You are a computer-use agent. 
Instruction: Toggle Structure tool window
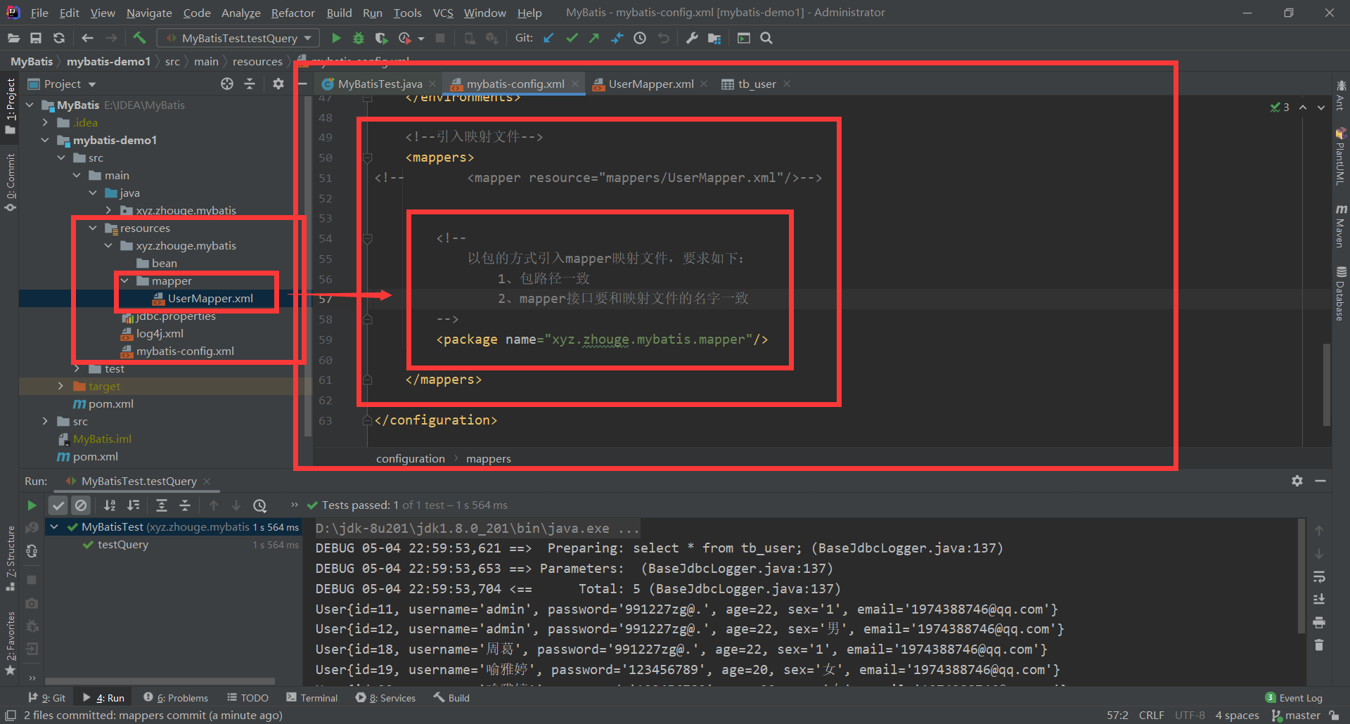pos(11,559)
